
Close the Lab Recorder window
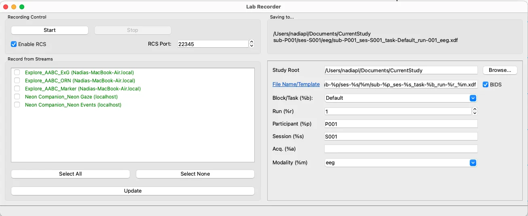(6, 7)
